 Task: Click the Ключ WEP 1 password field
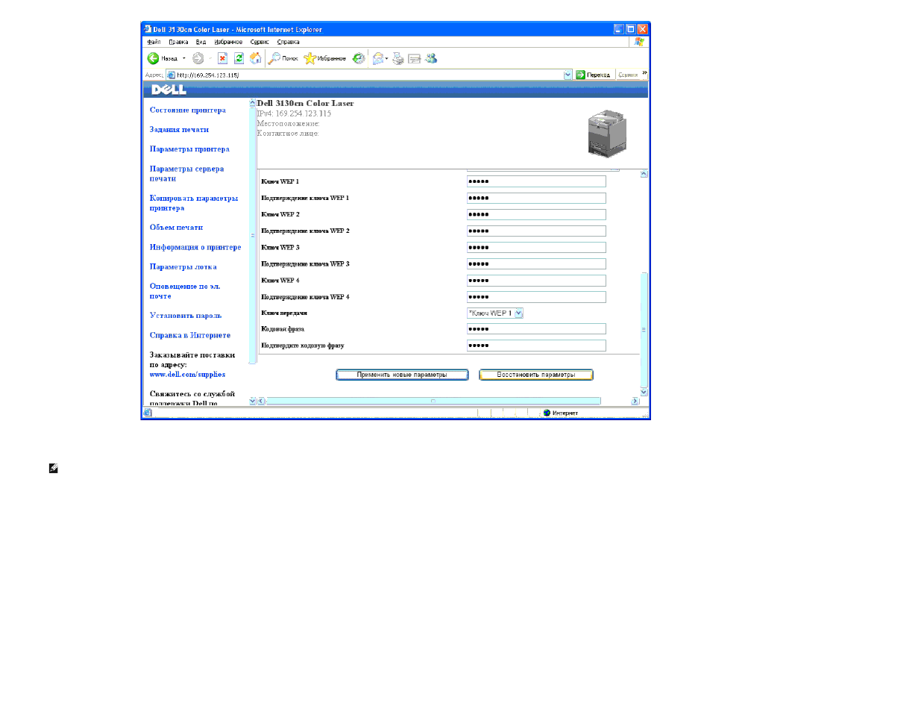pyautogui.click(x=536, y=181)
